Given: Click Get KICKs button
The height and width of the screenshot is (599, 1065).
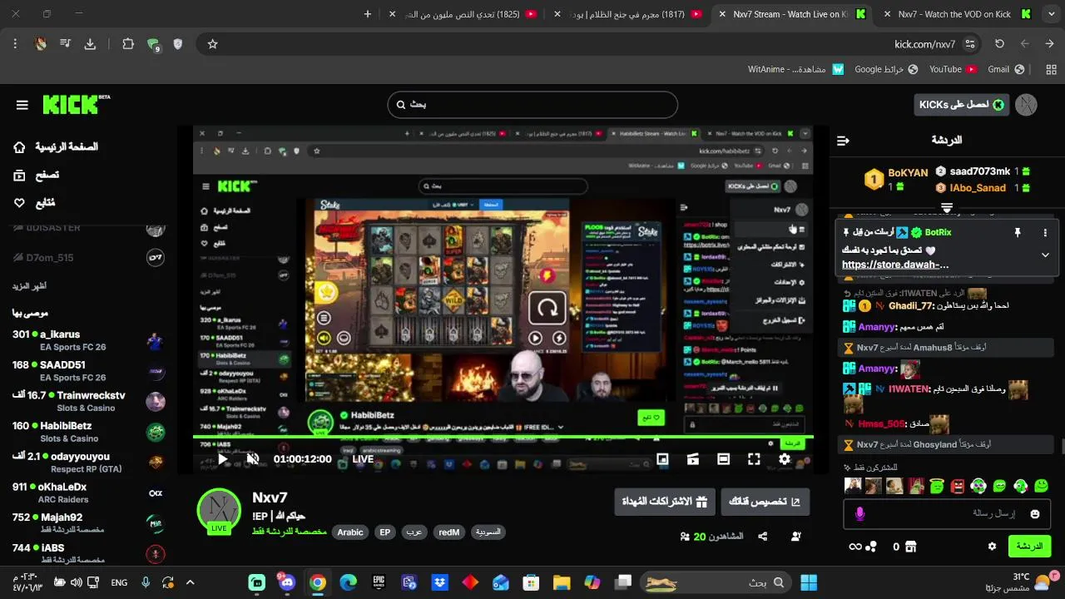Looking at the screenshot, I should pyautogui.click(x=961, y=105).
